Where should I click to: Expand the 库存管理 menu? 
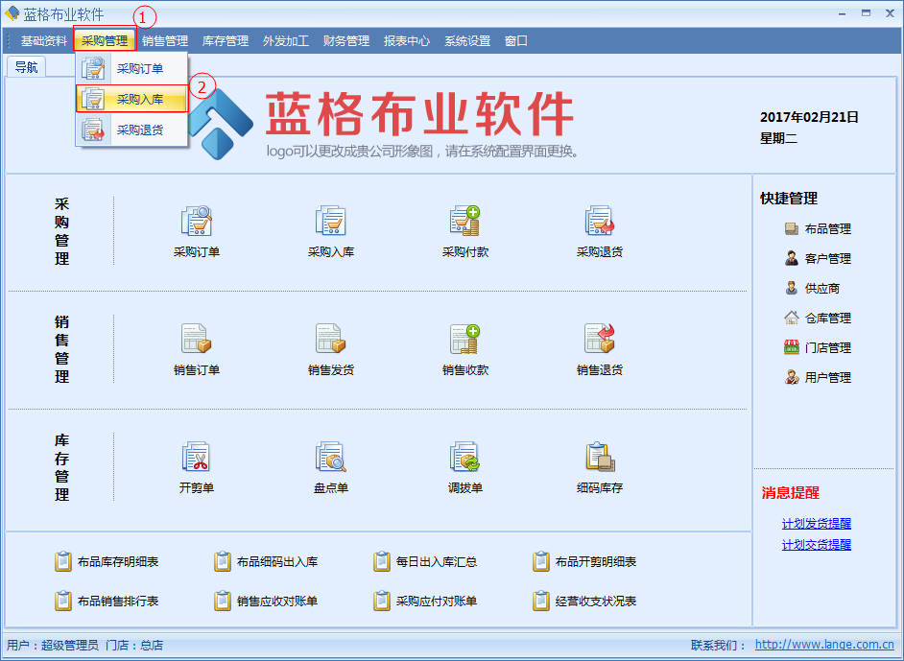[226, 41]
